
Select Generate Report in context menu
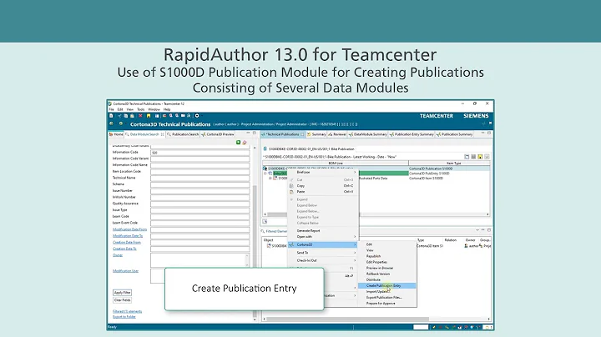pos(323,231)
